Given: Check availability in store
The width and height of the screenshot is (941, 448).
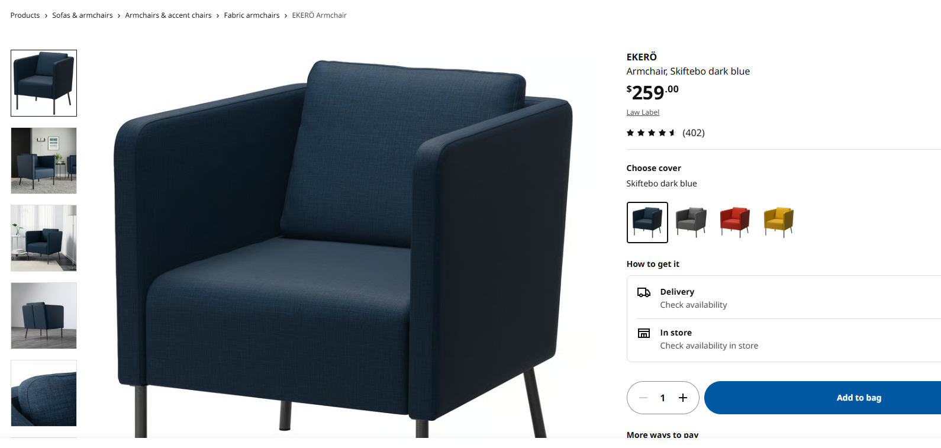Looking at the screenshot, I should (x=784, y=340).
